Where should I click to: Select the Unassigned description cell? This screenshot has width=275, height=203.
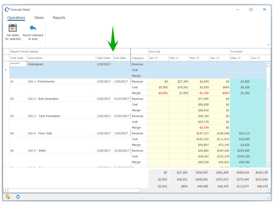coord(61,64)
